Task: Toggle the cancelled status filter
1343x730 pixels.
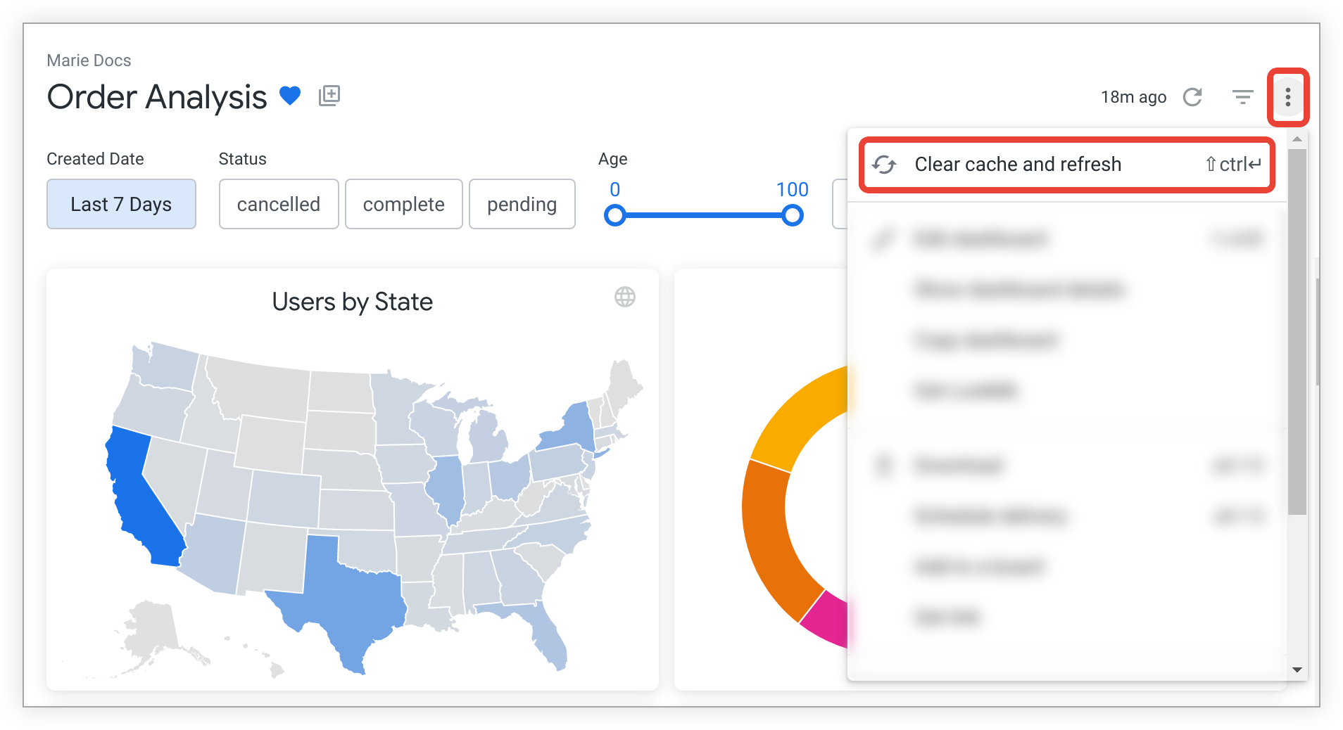Action: coord(279,204)
